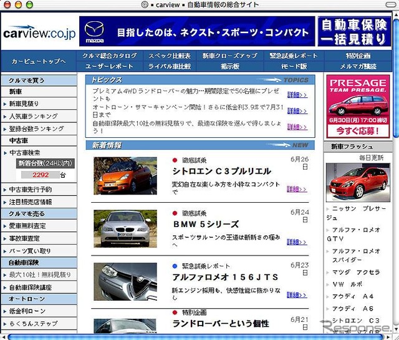Open ユーザーレポート nav item
Viewport: 399px width, 340px height.
tap(110, 66)
